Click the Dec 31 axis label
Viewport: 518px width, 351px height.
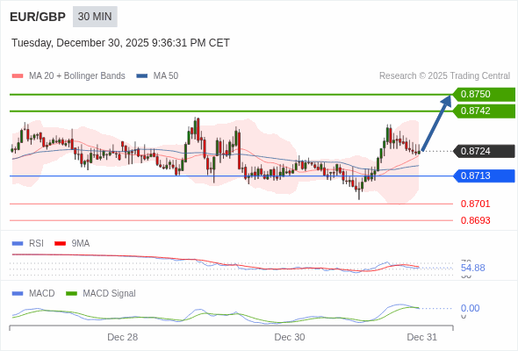click(422, 337)
